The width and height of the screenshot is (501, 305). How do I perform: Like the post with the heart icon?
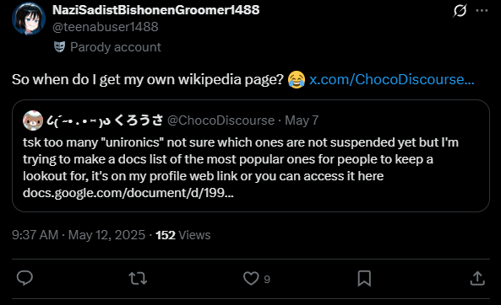tap(251, 278)
